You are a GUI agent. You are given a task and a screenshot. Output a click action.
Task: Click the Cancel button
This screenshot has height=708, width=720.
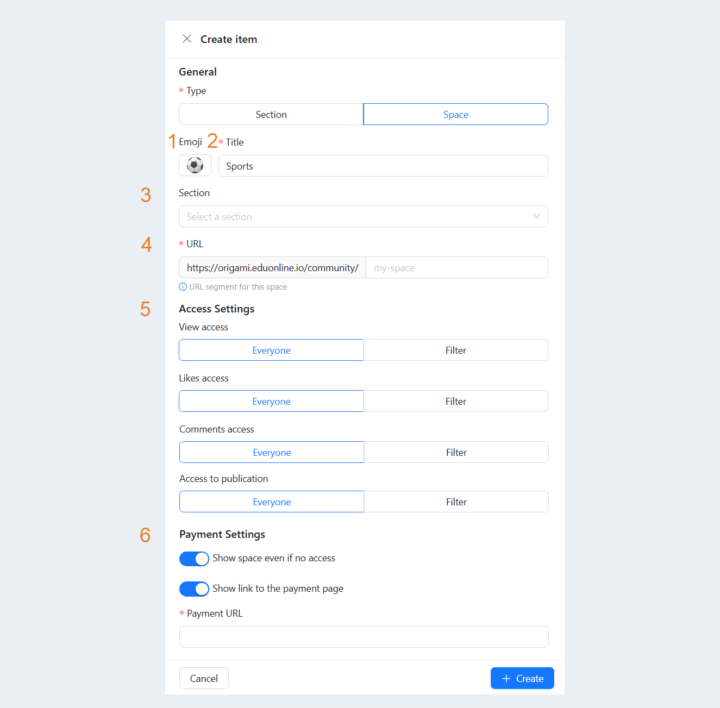[x=204, y=678]
